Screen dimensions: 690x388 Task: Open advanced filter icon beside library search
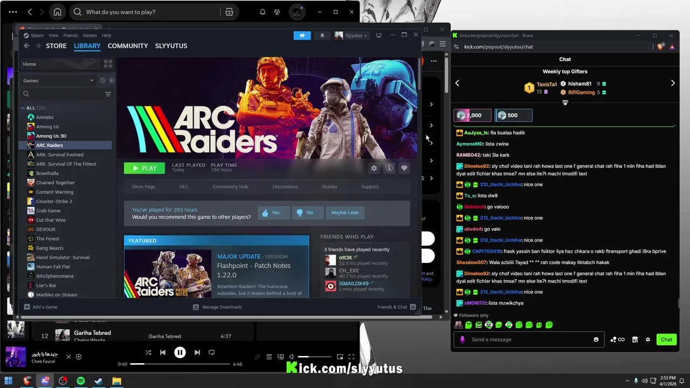click(x=108, y=94)
